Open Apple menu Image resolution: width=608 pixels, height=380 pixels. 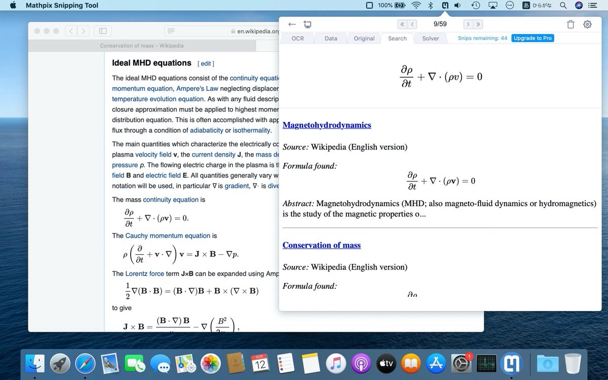point(13,6)
